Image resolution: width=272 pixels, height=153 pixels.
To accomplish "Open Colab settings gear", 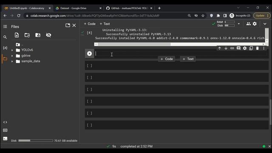I will point(255,24).
